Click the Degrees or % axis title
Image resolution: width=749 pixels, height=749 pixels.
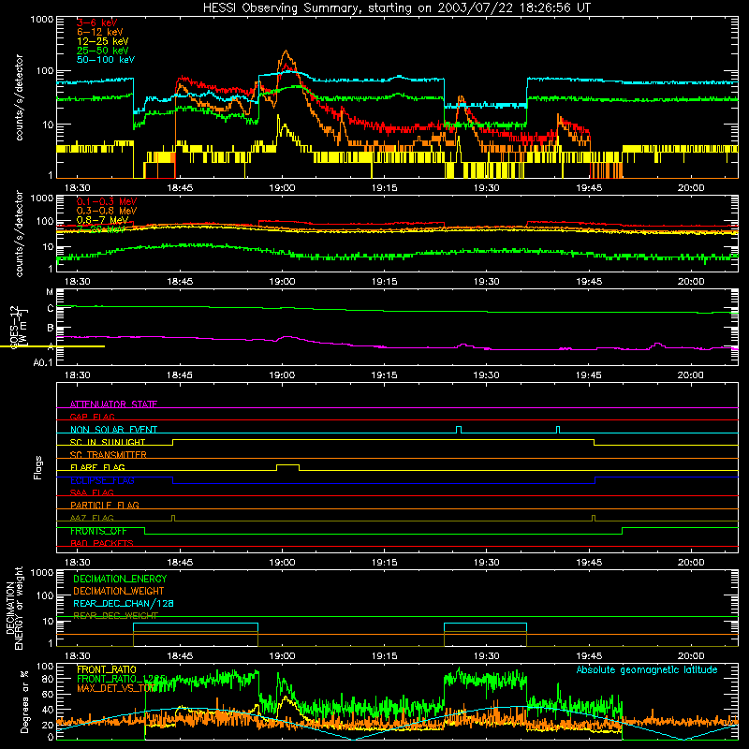tap(25, 701)
